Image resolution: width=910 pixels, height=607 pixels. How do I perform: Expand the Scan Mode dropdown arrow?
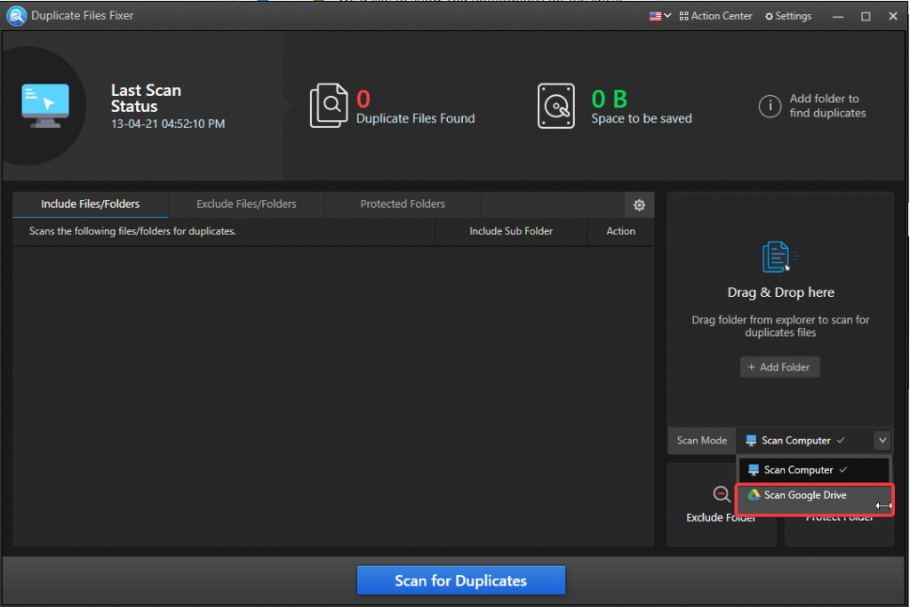pyautogui.click(x=882, y=441)
